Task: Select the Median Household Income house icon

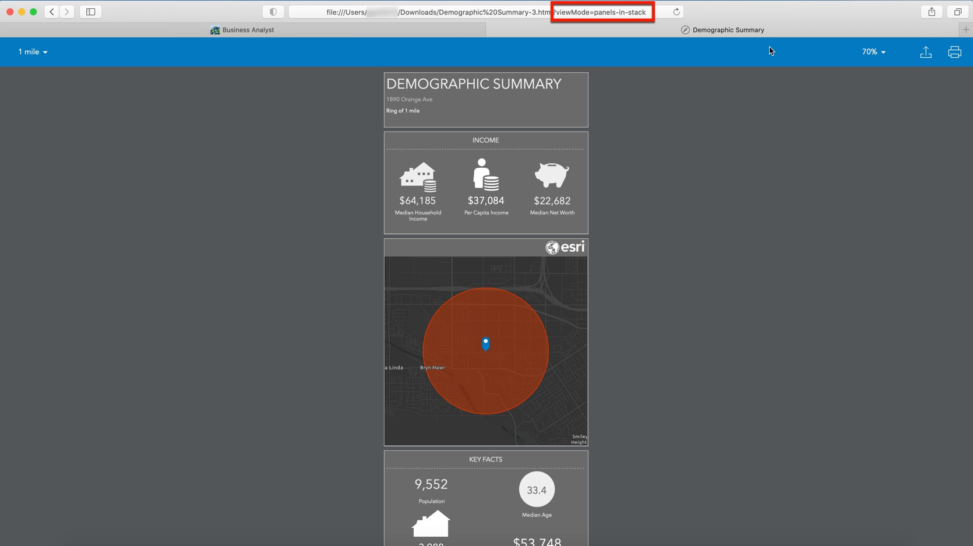Action: [x=418, y=177]
